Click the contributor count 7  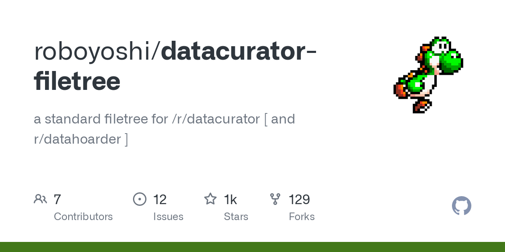click(58, 199)
